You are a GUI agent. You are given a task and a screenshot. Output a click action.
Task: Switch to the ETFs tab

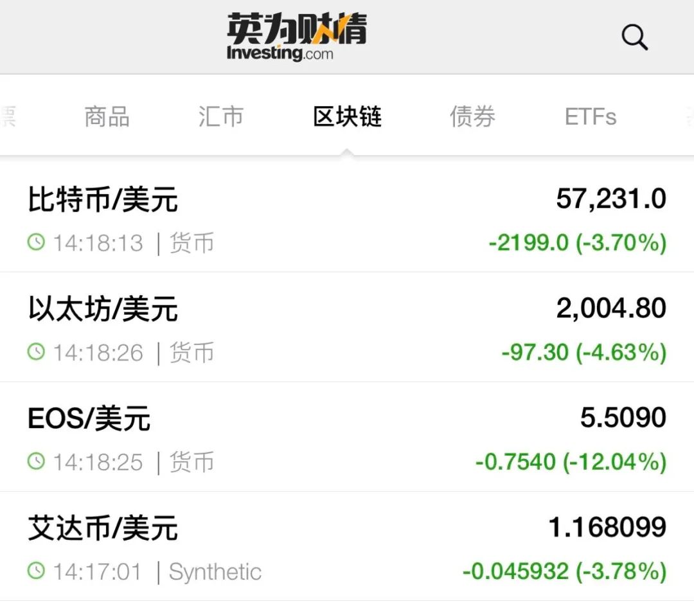click(x=590, y=117)
